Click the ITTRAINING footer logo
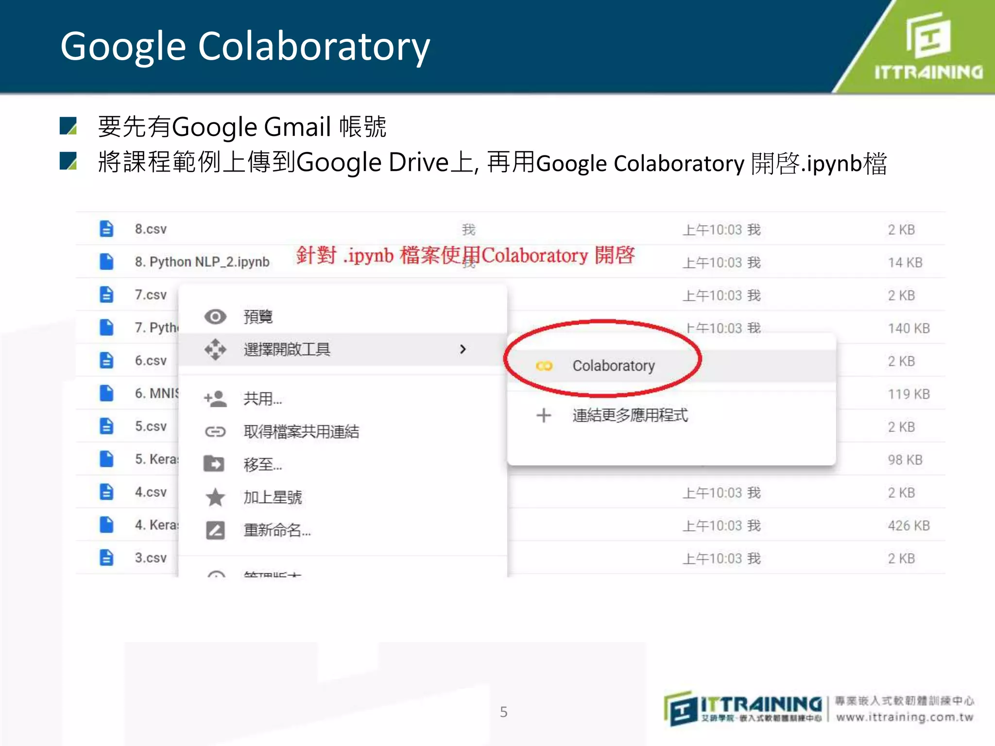The image size is (995, 746). [743, 708]
